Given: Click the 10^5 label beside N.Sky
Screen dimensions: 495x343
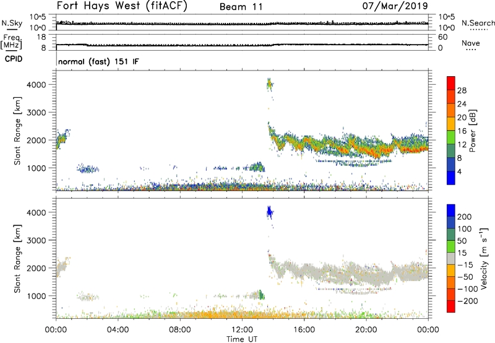Looking at the screenshot, I should [38, 17].
